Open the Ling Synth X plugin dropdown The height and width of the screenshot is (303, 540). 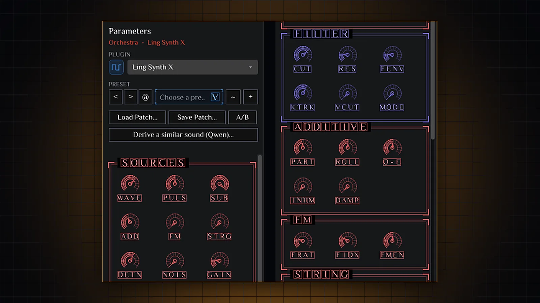click(x=193, y=67)
